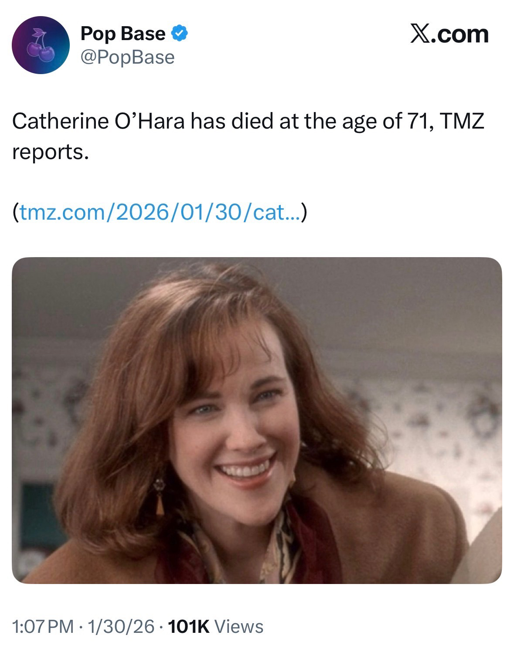Click the 101K view count
The height and width of the screenshot is (652, 514).
coord(188,626)
